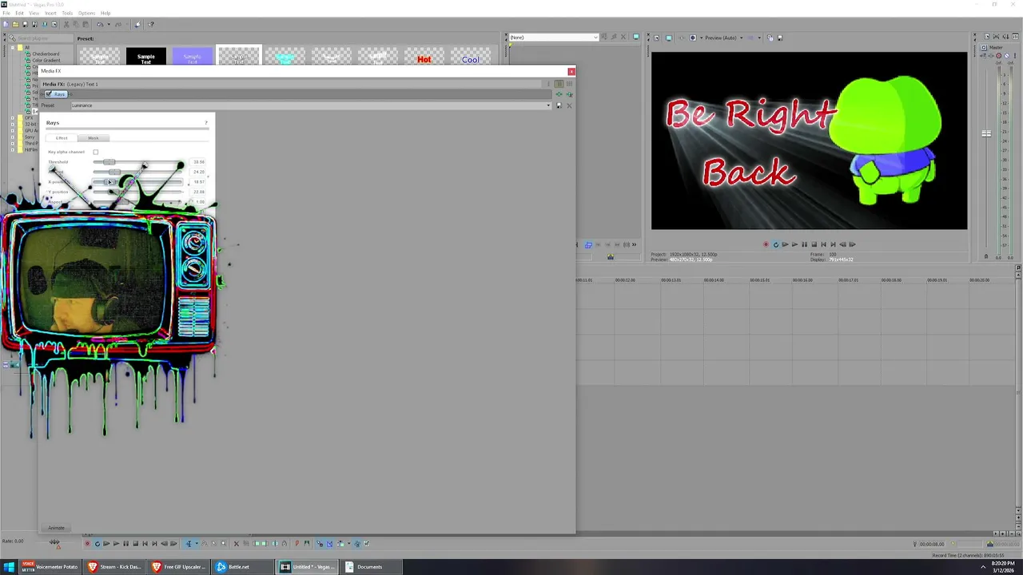1023x575 pixels.
Task: Toggle Loop Playback under video preview
Action: pos(775,244)
